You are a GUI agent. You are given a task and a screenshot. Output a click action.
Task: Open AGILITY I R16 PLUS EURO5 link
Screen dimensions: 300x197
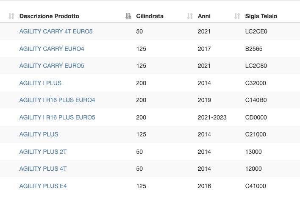57,117
